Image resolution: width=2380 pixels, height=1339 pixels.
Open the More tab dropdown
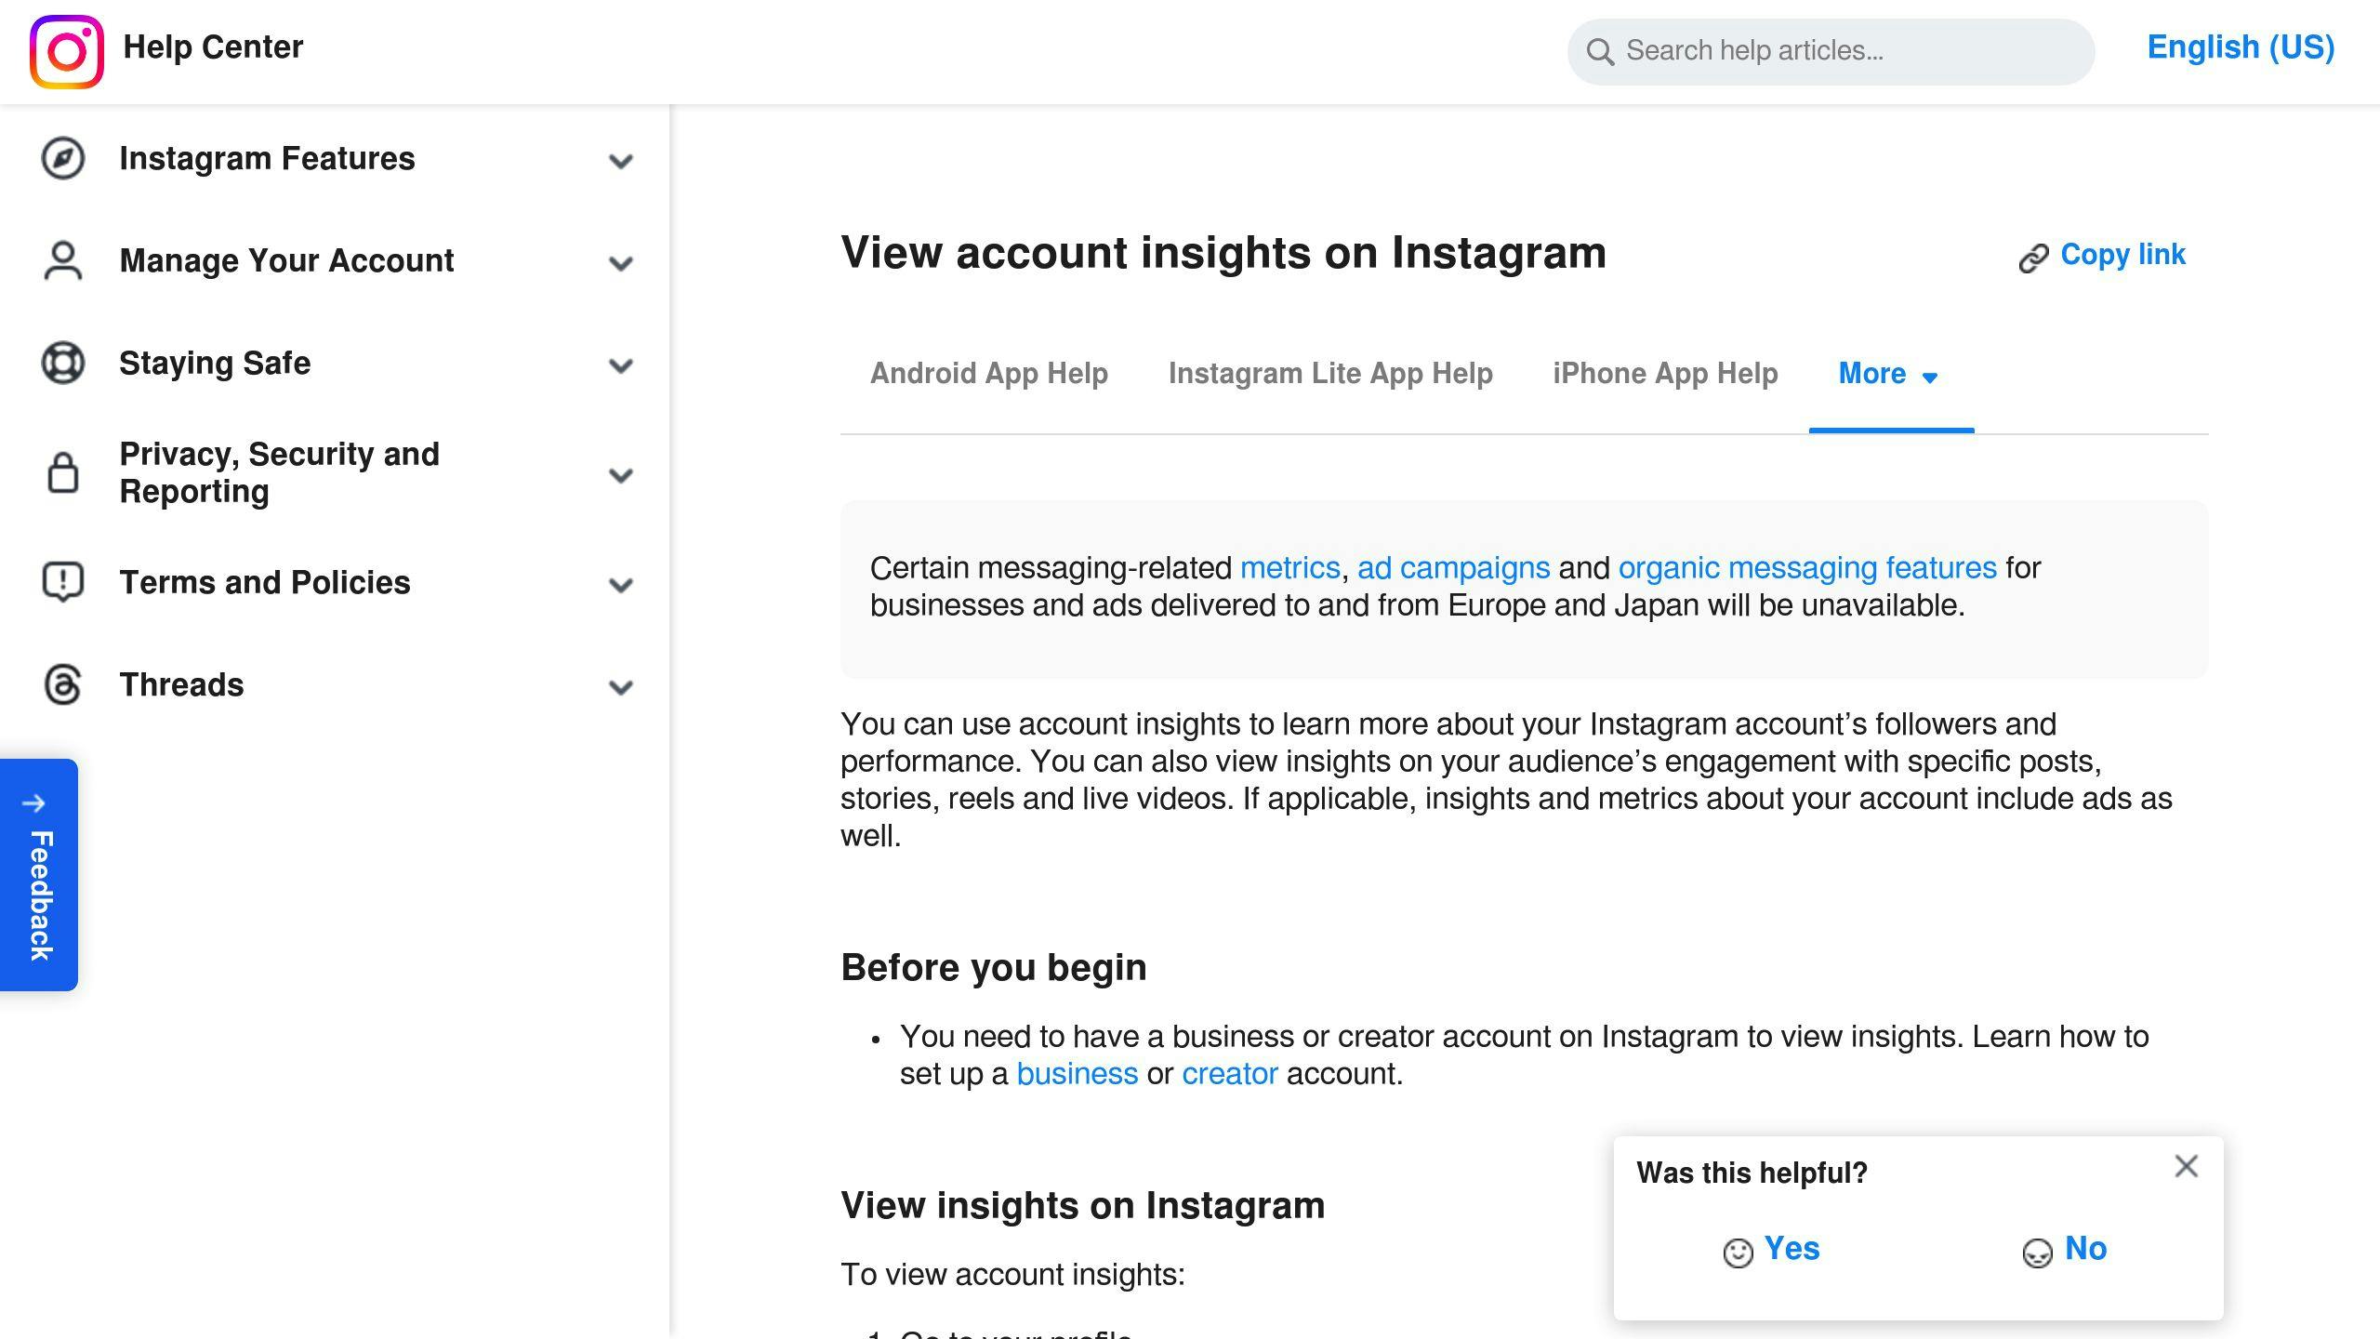click(1889, 374)
